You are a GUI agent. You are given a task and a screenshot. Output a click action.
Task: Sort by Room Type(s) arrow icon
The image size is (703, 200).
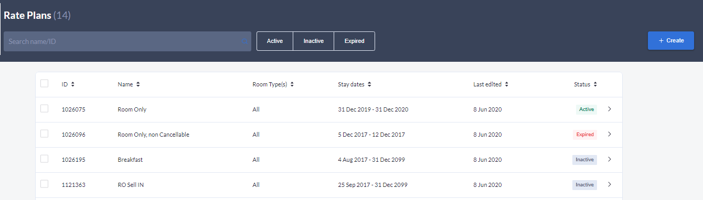point(292,84)
